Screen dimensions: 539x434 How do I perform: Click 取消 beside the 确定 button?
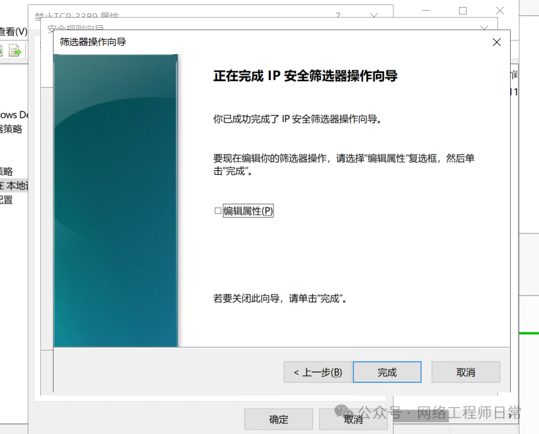pyautogui.click(x=353, y=420)
